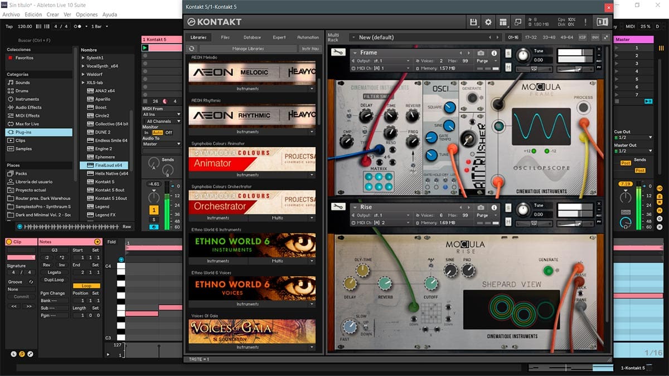Click the Notes panel orange arrow icon

(x=98, y=242)
